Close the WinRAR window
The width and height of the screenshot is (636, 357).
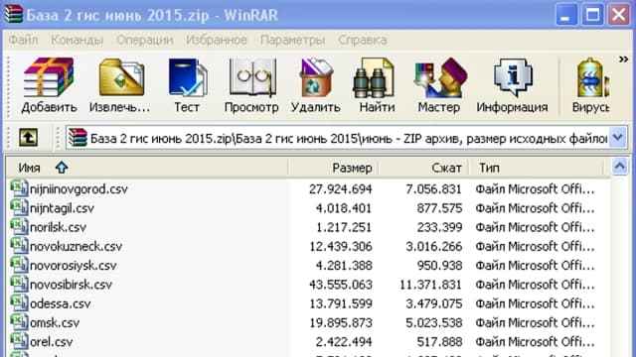tap(618, 15)
